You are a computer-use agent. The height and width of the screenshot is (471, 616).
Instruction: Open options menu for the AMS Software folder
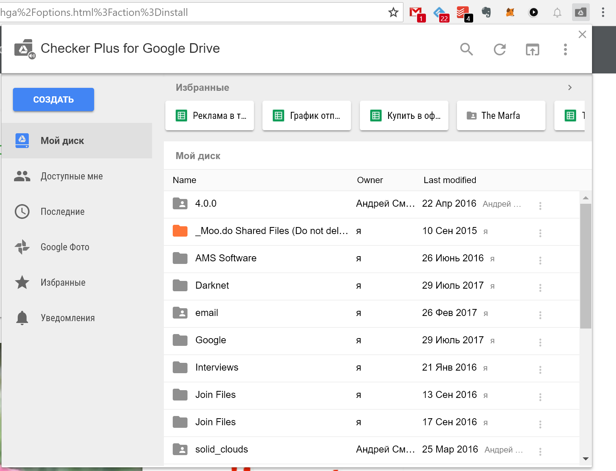540,260
